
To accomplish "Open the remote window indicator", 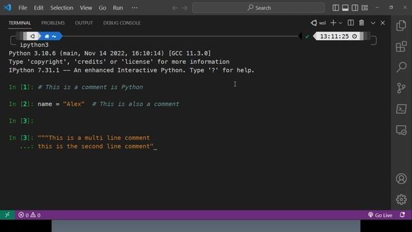I will point(7,215).
